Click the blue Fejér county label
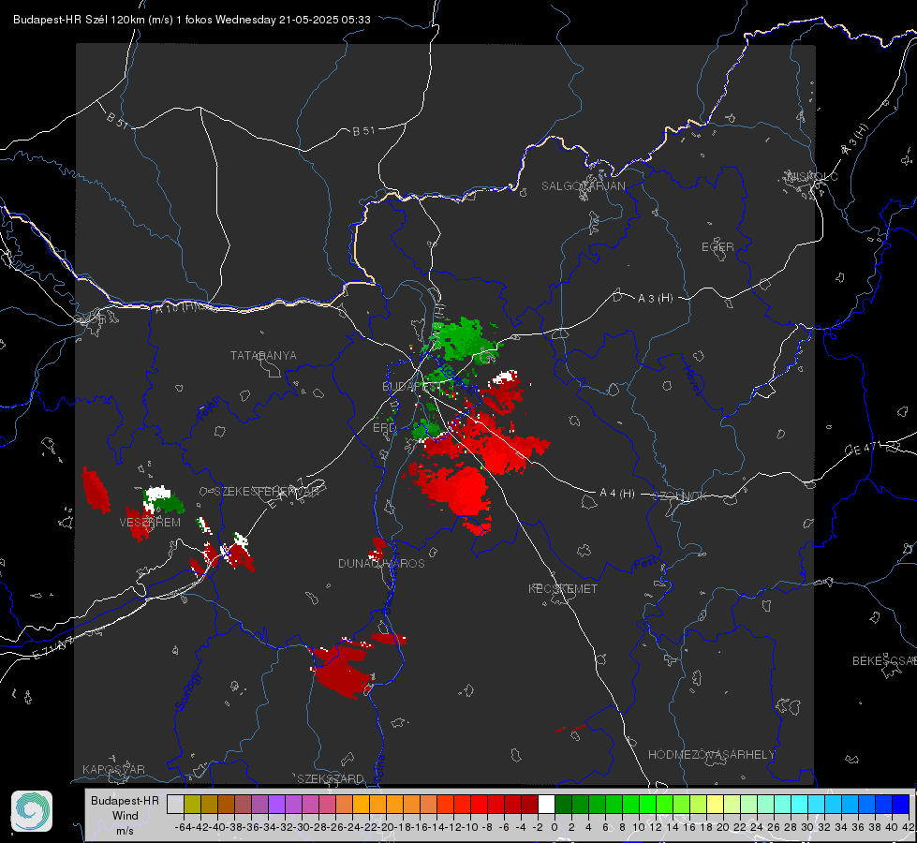Viewport: 917px width, 843px height. click(210, 409)
